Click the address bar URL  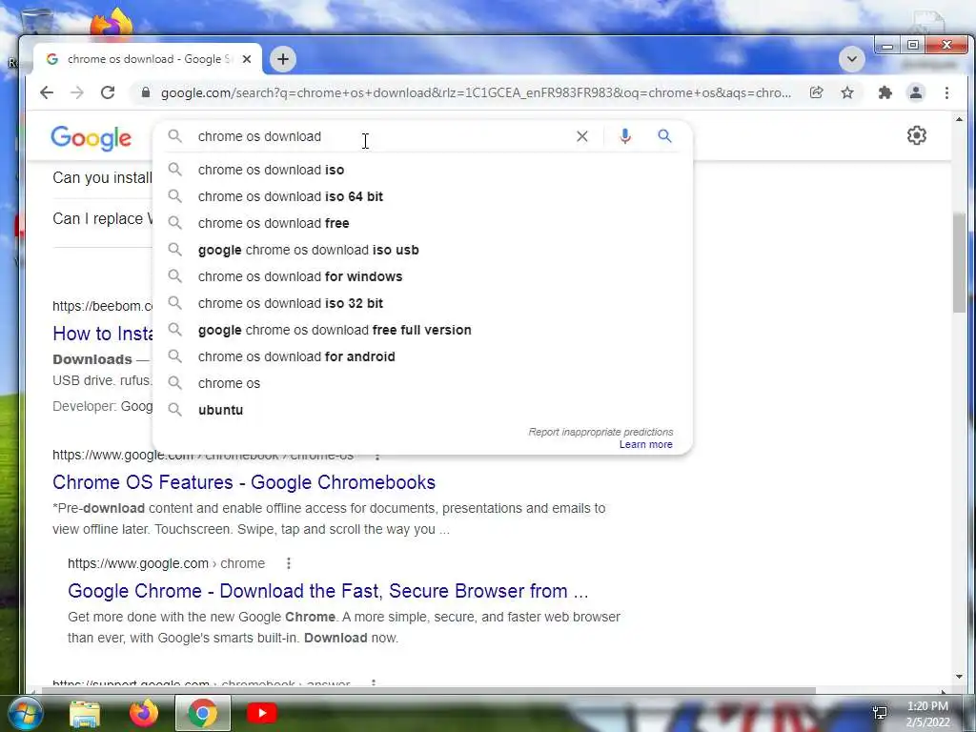click(477, 92)
